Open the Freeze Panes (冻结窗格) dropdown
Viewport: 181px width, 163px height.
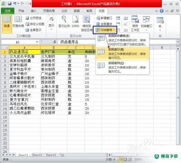point(105,30)
